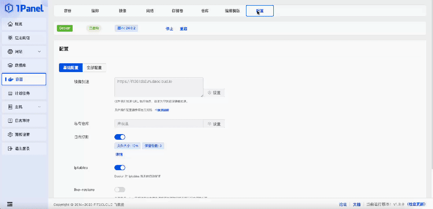Screen dimensions: 433x209
Task: Click the 计划任务 calendar icon
Action: [x=10, y=93]
